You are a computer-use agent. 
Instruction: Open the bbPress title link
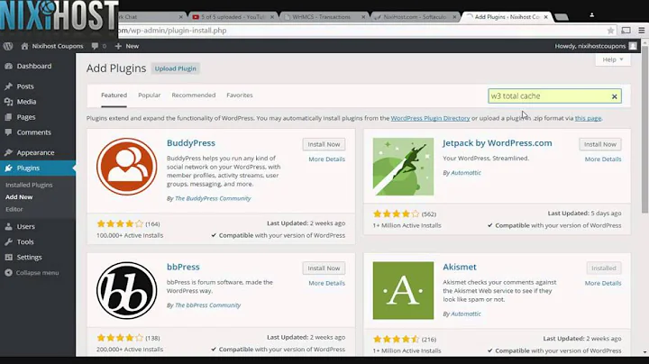(183, 268)
